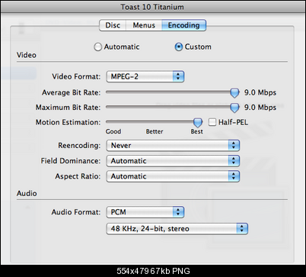The width and height of the screenshot is (306, 277).
Task: Click the Maximum Bit Rate 9.0 Mbps value
Action: [260, 108]
